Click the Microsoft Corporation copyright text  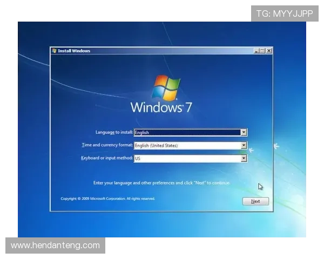click(x=107, y=199)
